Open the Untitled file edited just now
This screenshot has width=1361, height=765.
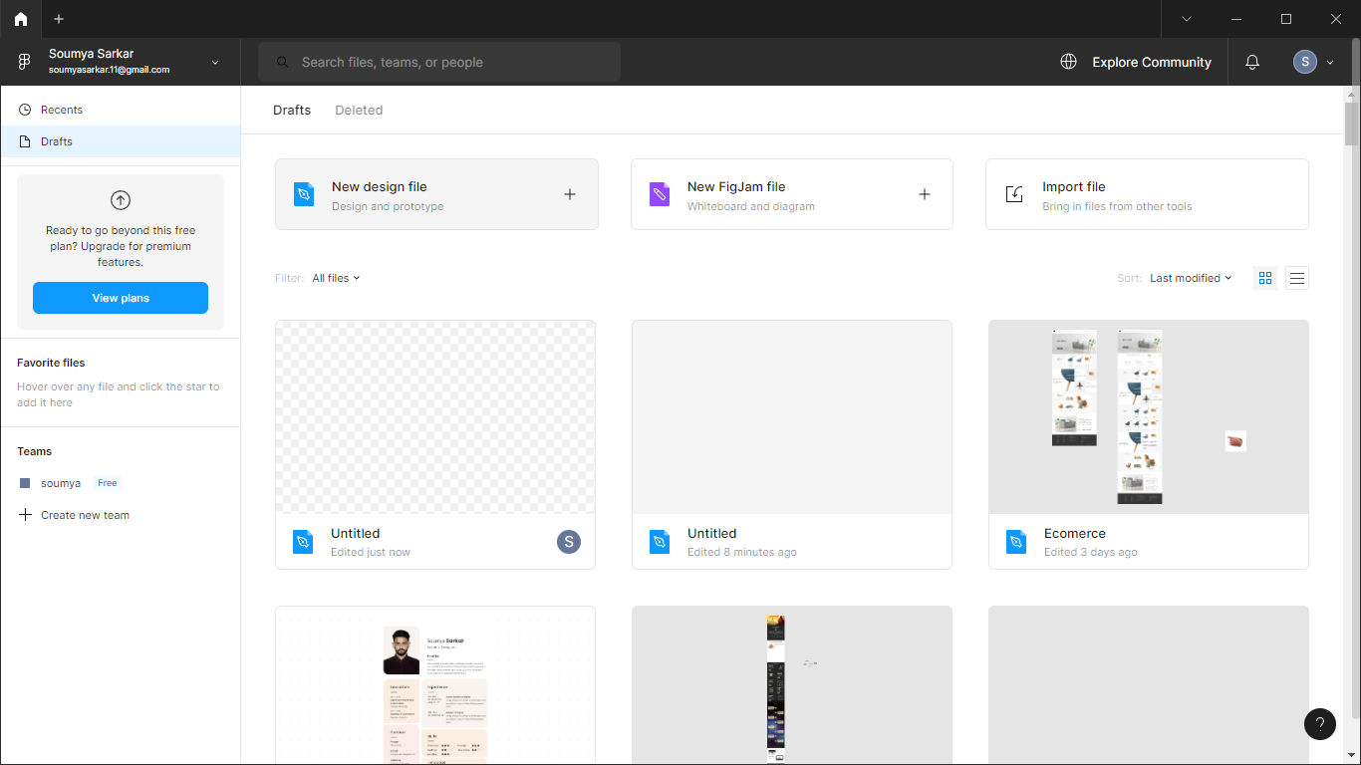tap(435, 444)
